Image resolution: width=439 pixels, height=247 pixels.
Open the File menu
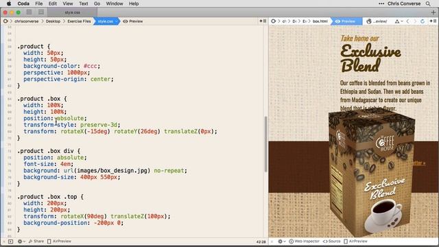pyautogui.click(x=39, y=3)
